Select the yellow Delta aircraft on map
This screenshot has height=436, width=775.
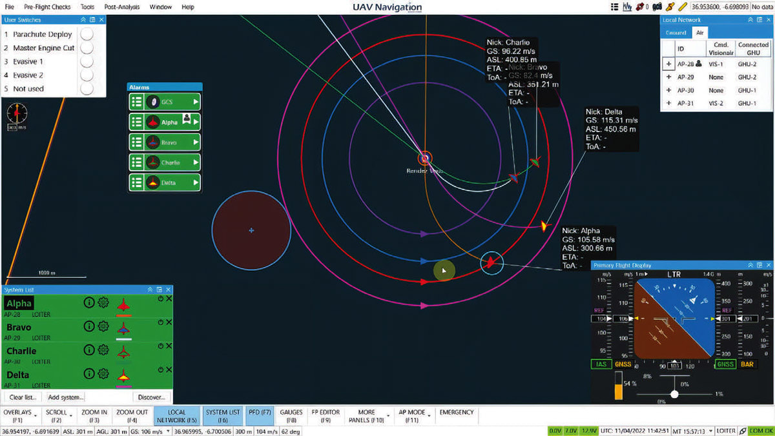(x=544, y=226)
